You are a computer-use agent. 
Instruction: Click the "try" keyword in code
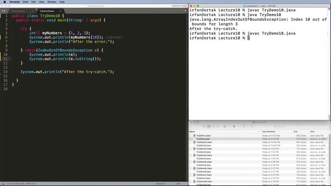click(24, 29)
